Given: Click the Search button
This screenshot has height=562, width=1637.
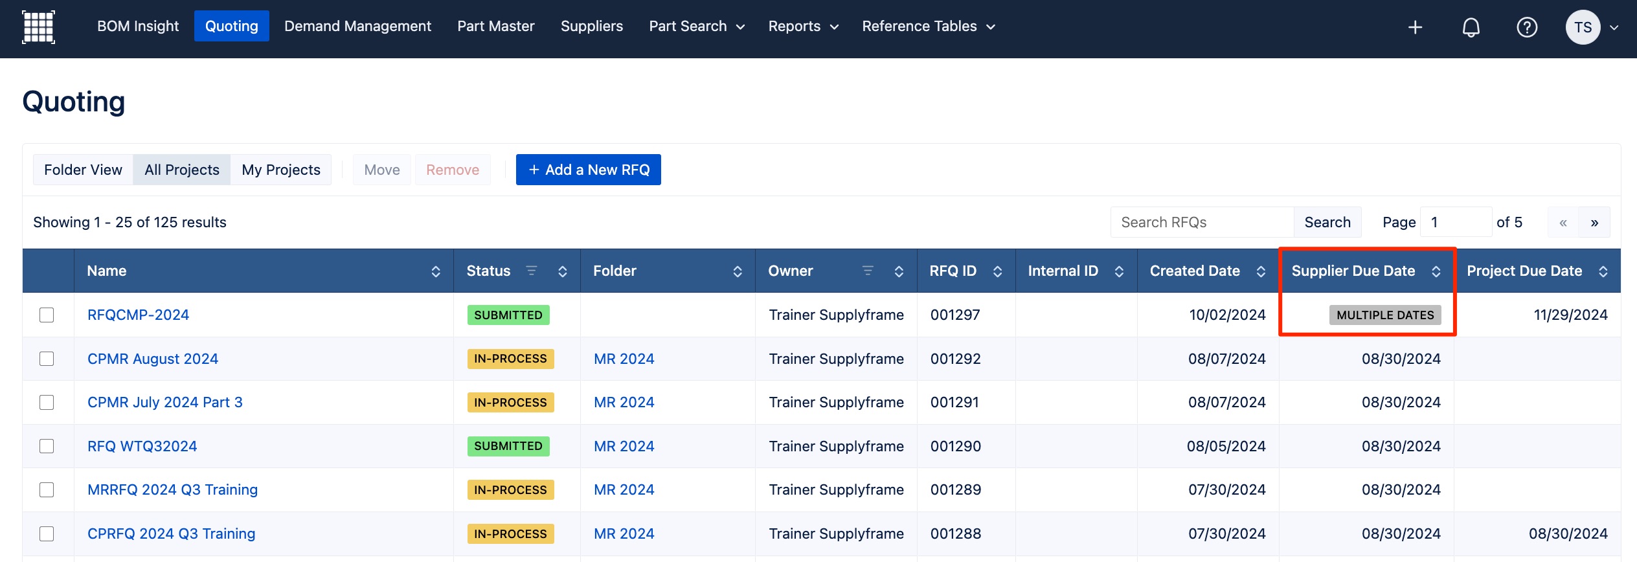Looking at the screenshot, I should click(1327, 223).
